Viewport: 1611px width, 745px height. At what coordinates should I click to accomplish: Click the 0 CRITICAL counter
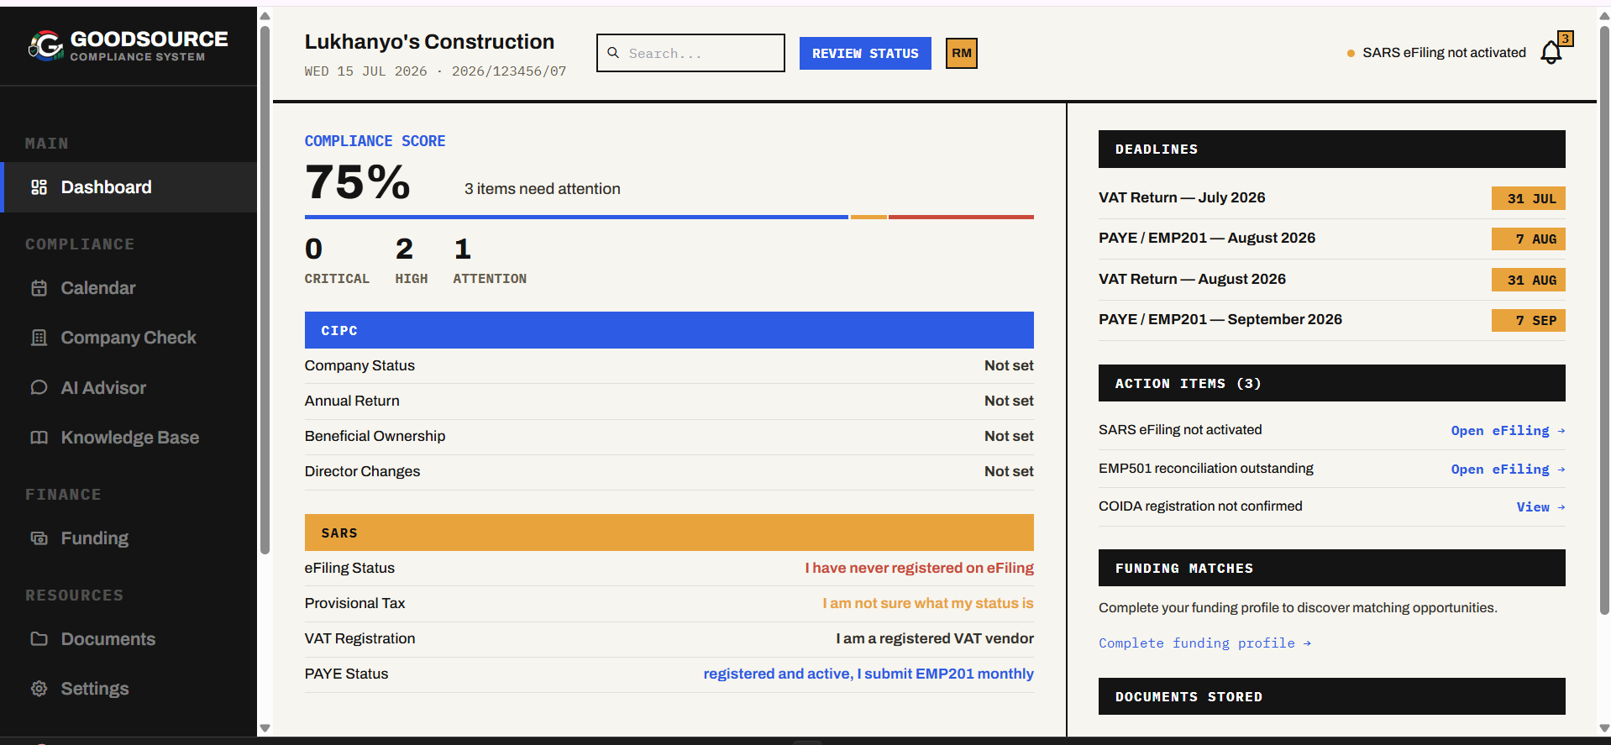[337, 260]
